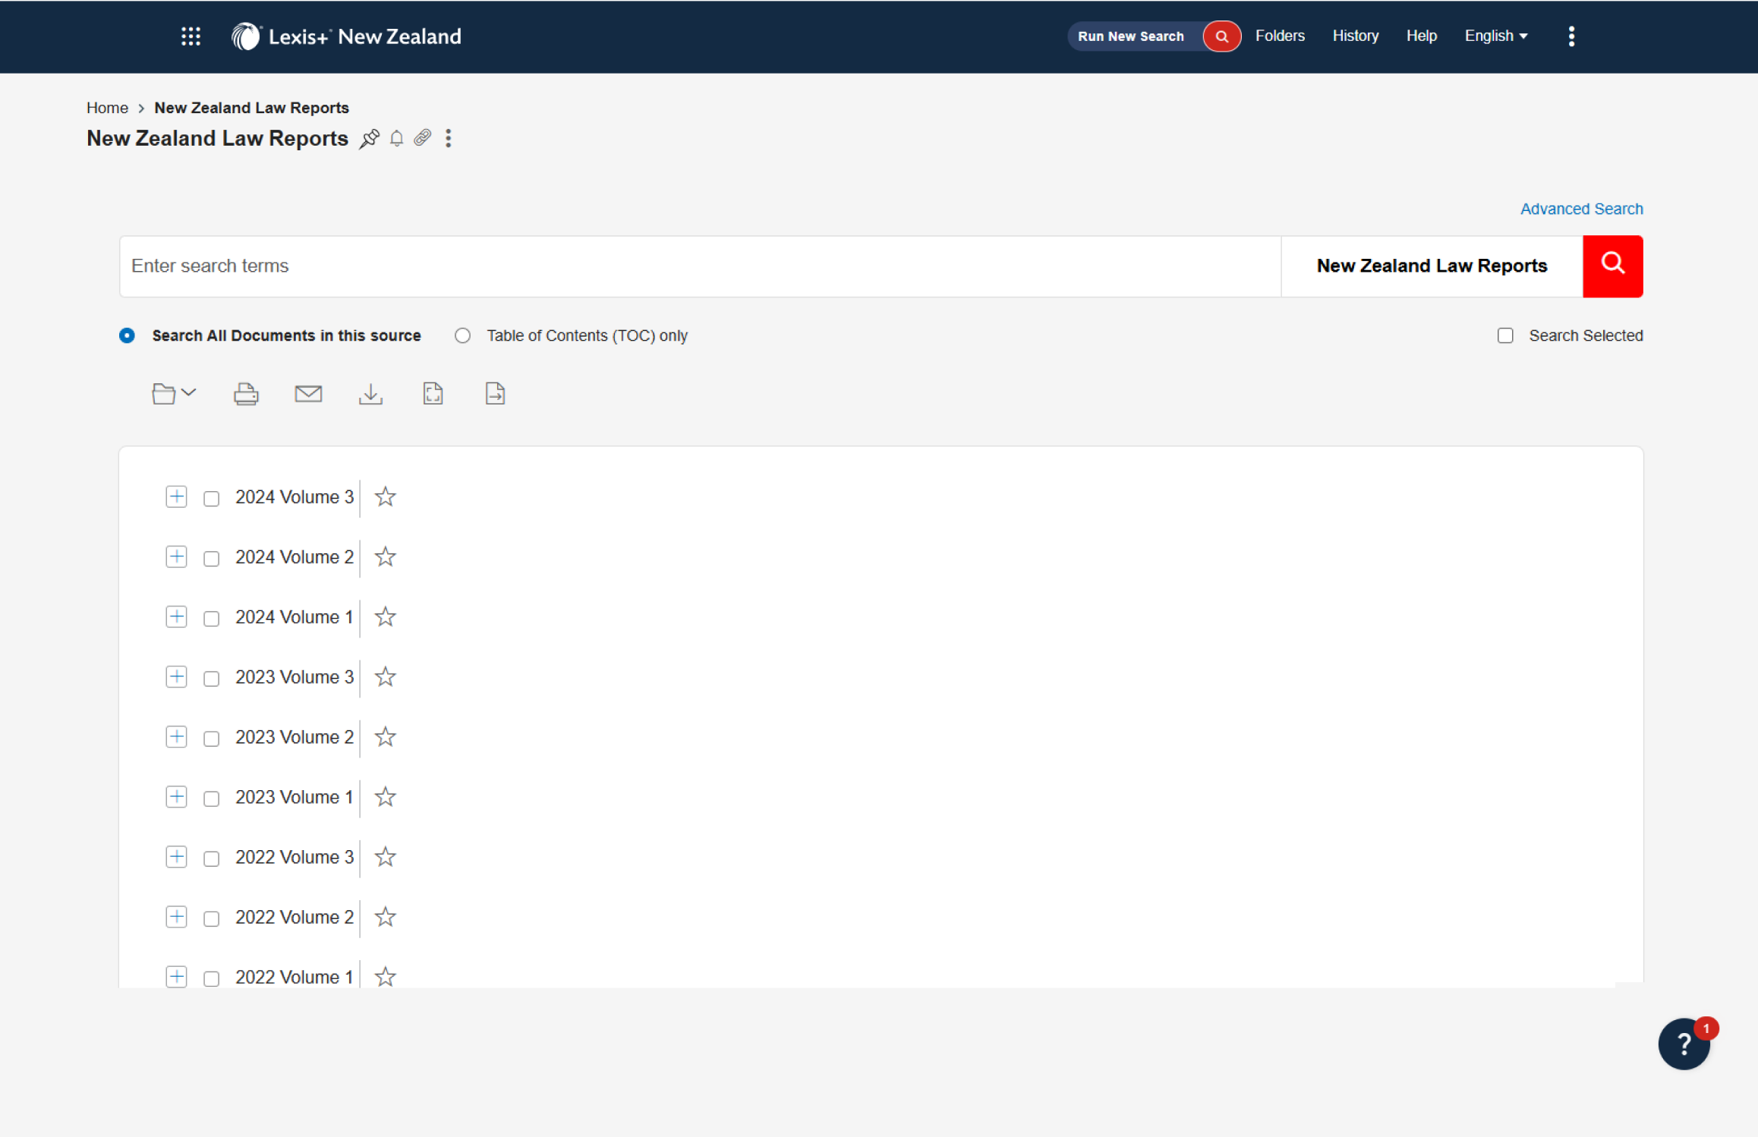
Task: Favorite 2022 Volume 3 with star
Action: [386, 857]
